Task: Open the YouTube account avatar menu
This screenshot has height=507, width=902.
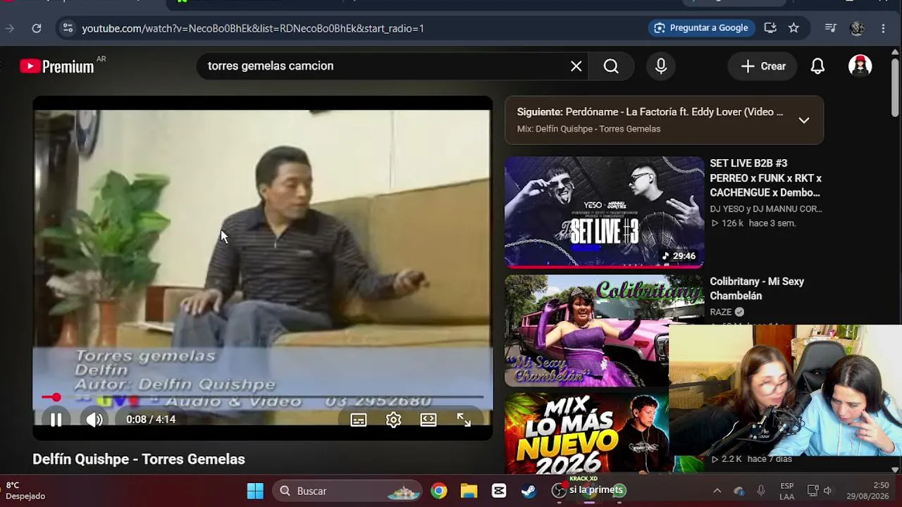Action: pos(860,66)
